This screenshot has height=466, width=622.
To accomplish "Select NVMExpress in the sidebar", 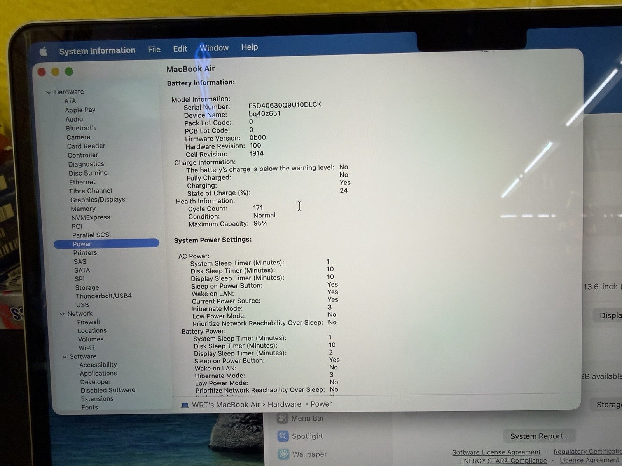I will [91, 217].
